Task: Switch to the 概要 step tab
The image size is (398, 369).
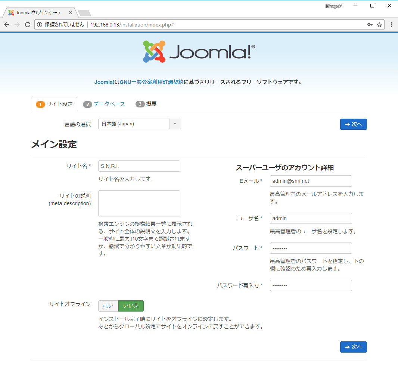Action: (146, 104)
